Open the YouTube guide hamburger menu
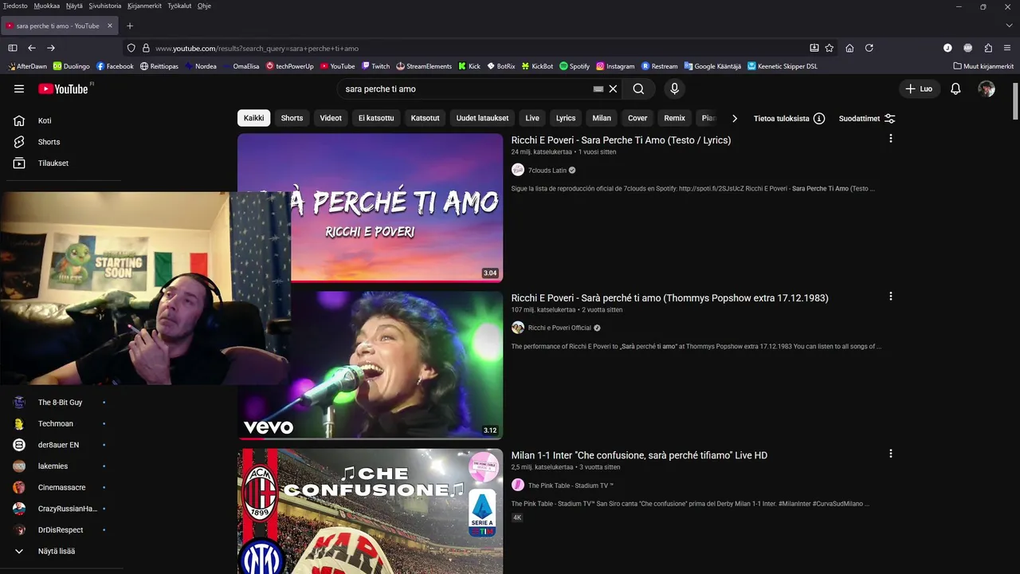The image size is (1020, 574). 19,88
